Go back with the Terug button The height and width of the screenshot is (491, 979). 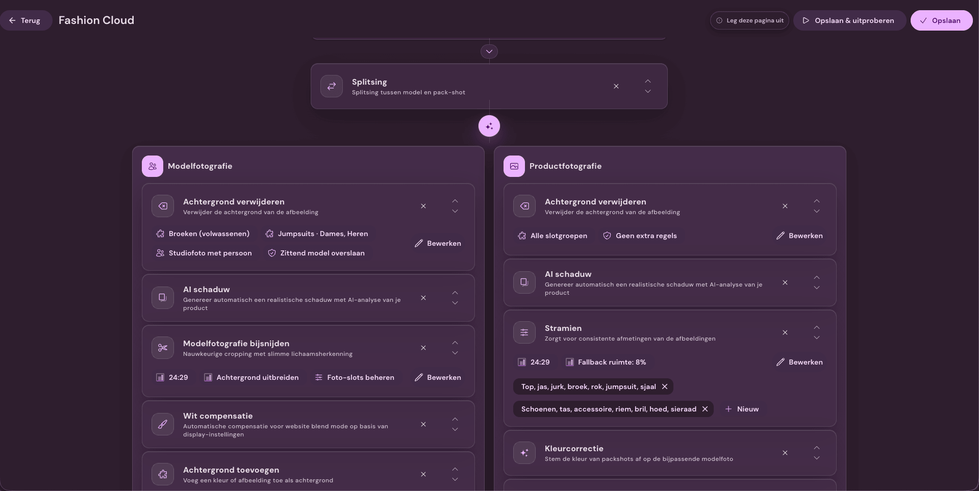click(26, 20)
